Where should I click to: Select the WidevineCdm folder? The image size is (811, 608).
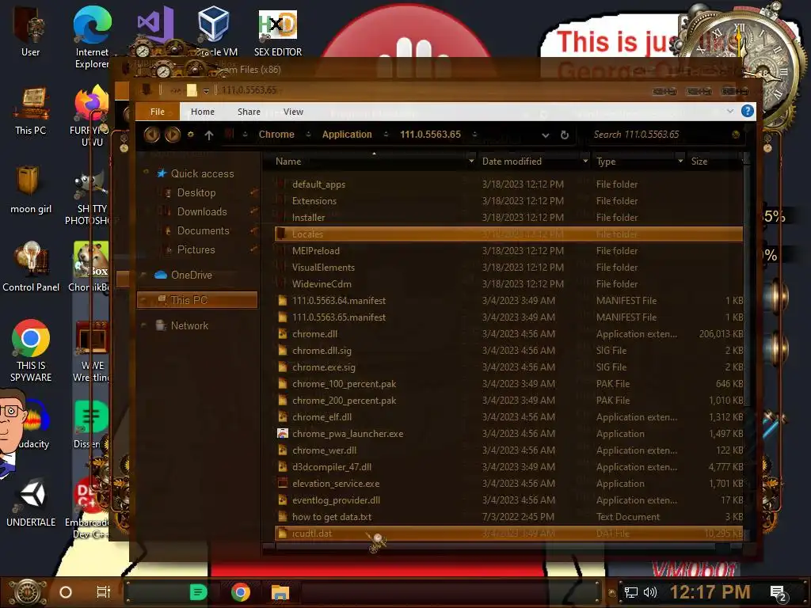pyautogui.click(x=322, y=284)
